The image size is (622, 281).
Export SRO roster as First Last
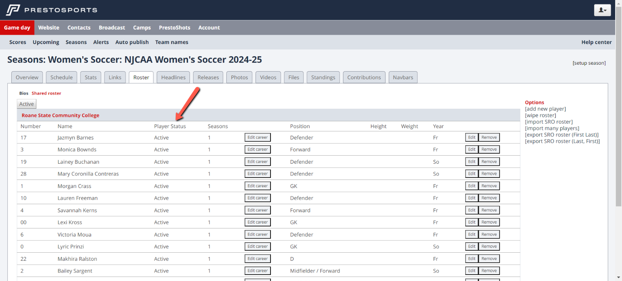click(562, 135)
